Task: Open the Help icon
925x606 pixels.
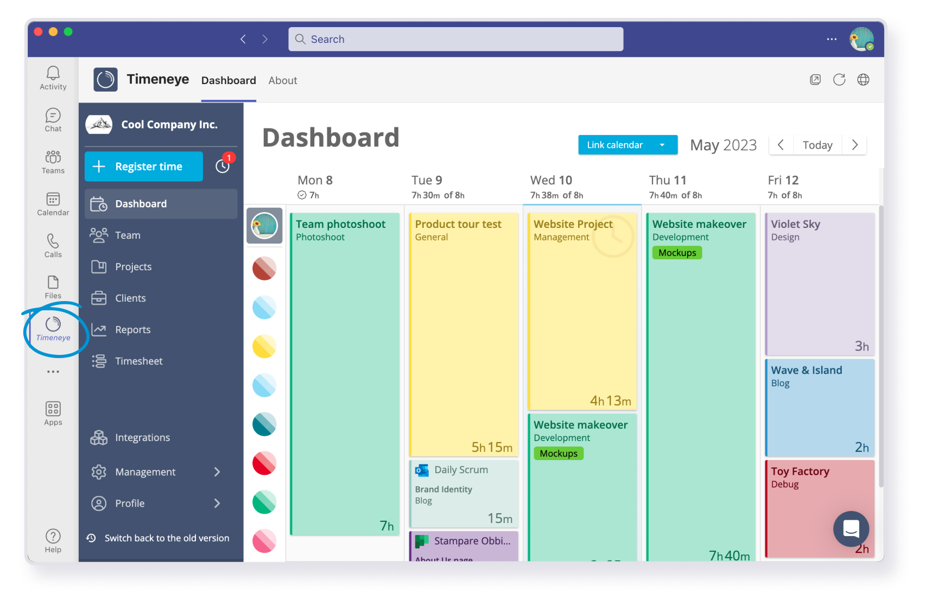Action: point(53,541)
